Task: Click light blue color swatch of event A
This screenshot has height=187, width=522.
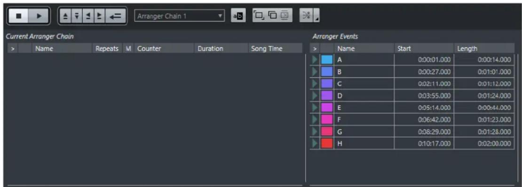Action: (327, 60)
